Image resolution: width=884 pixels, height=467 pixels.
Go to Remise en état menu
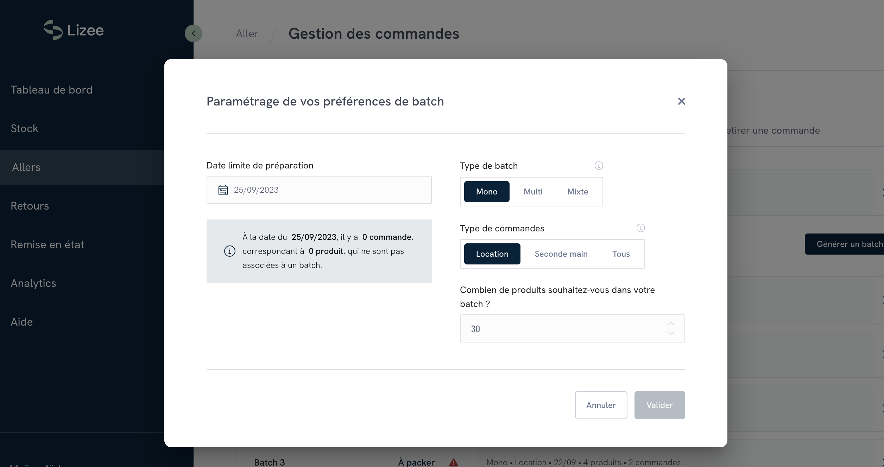click(x=47, y=244)
